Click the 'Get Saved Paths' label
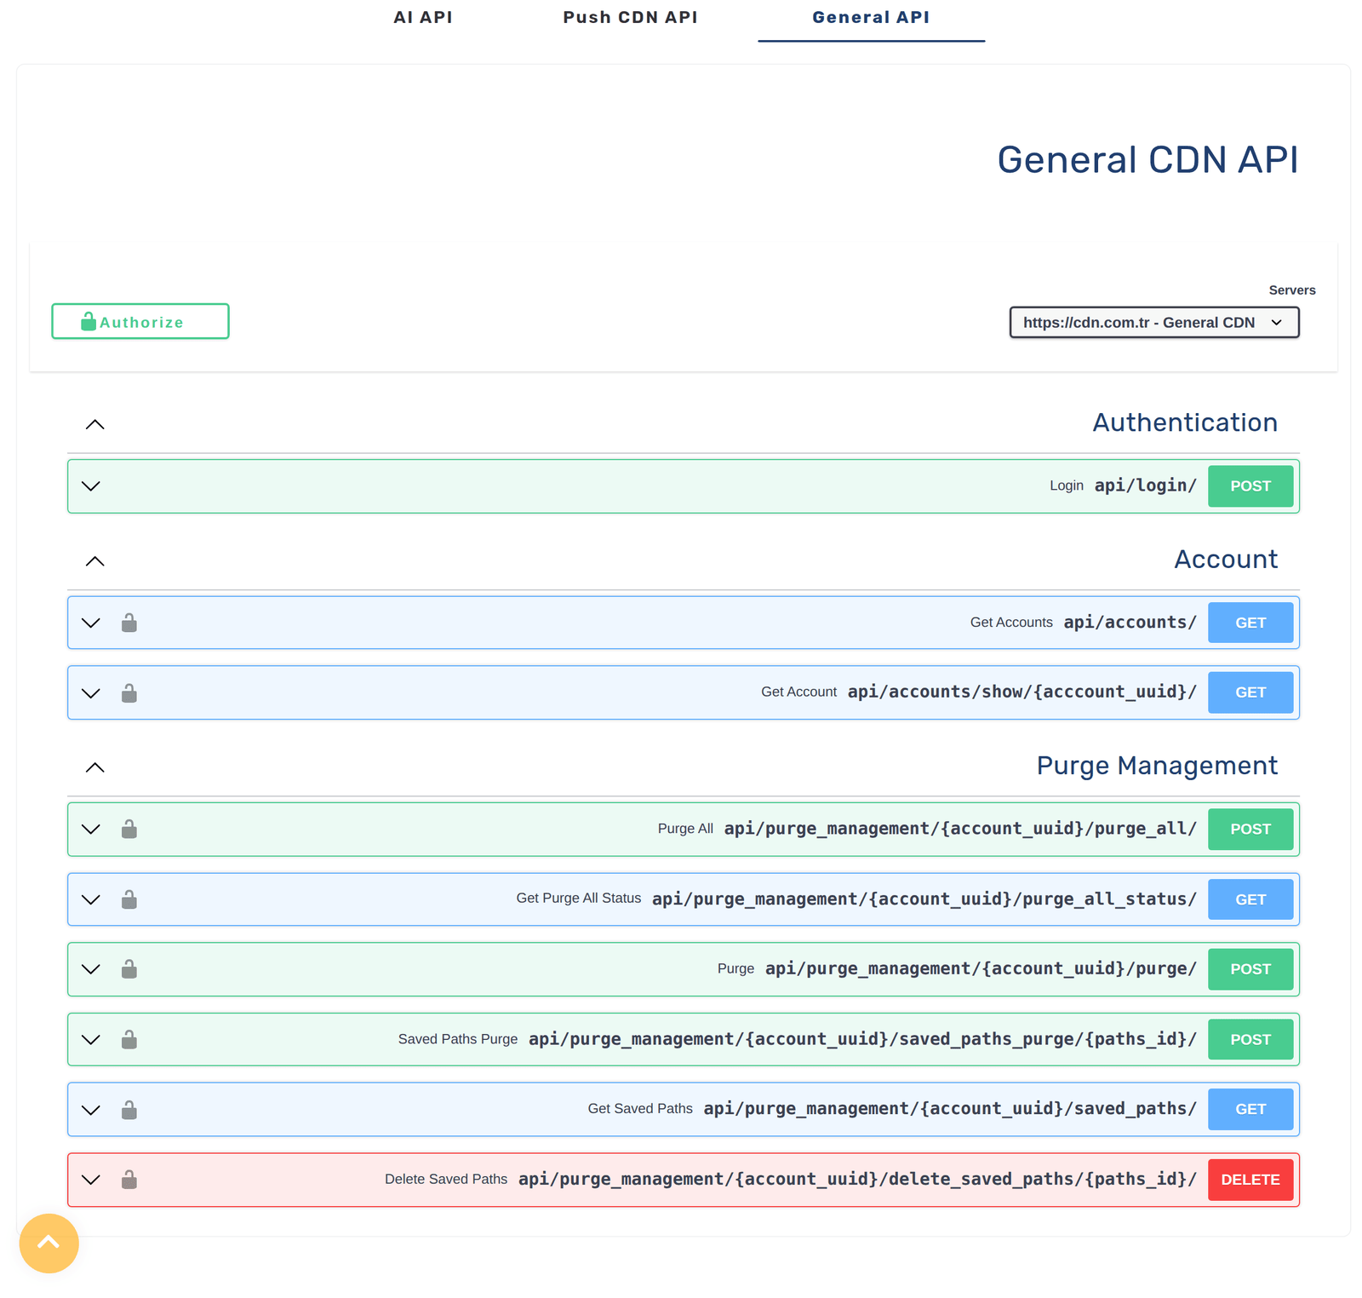This screenshot has height=1298, width=1362. [x=640, y=1109]
